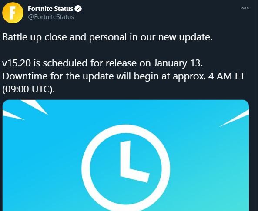This screenshot has height=211, width=258.
Task: Open the blue downtime image thumbnail
Action: click(x=126, y=155)
